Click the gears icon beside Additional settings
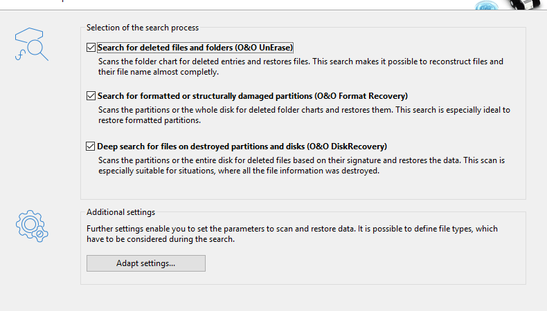The image size is (547, 311). (32, 226)
